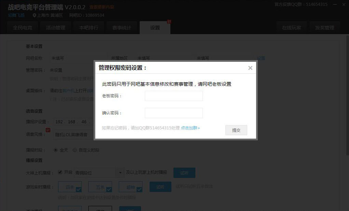Select the 全天 radio button
Viewport: 349px width, 211px height.
click(x=56, y=150)
